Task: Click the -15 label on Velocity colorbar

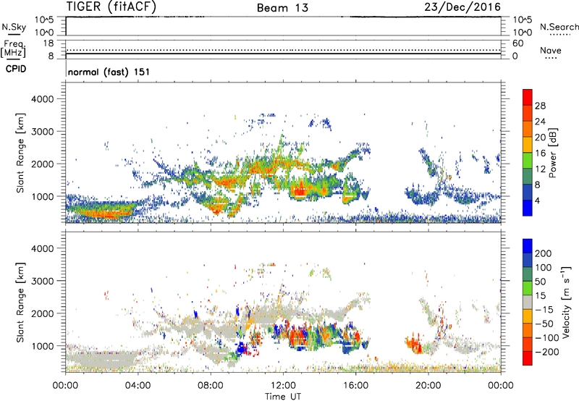Action: 544,310
